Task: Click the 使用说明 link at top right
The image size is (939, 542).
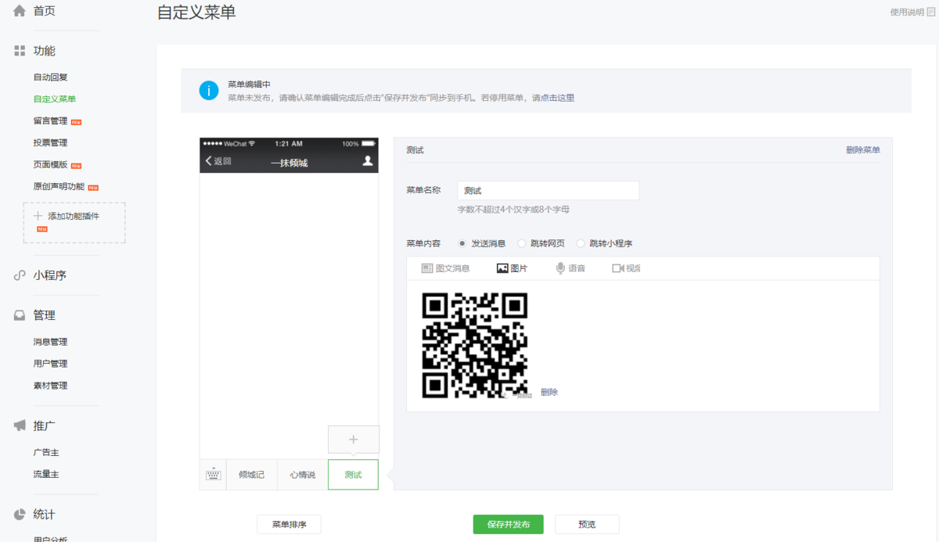Action: pos(907,12)
